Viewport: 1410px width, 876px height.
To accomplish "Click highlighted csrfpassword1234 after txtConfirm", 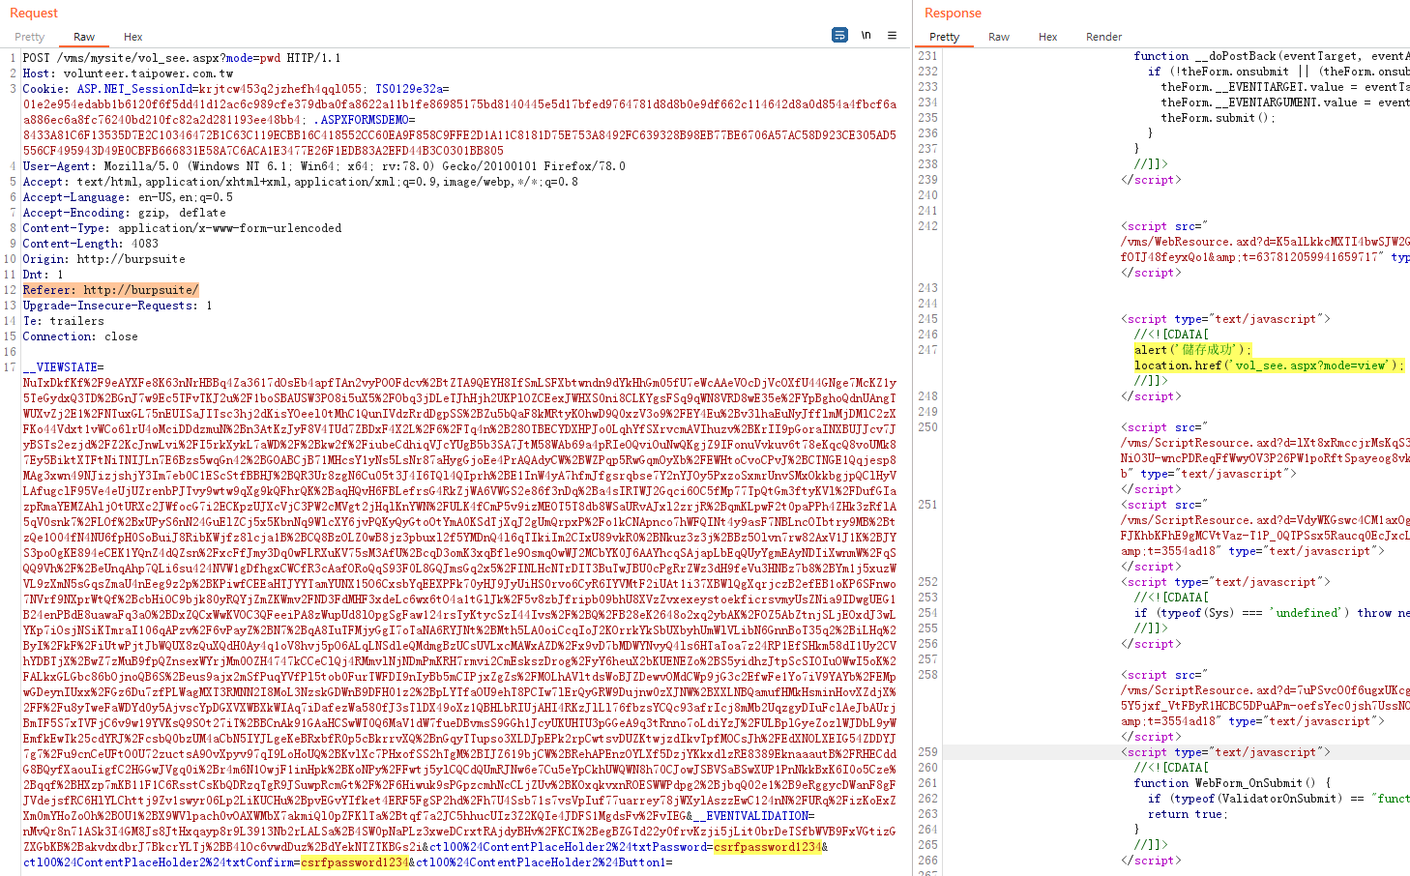I will point(355,862).
